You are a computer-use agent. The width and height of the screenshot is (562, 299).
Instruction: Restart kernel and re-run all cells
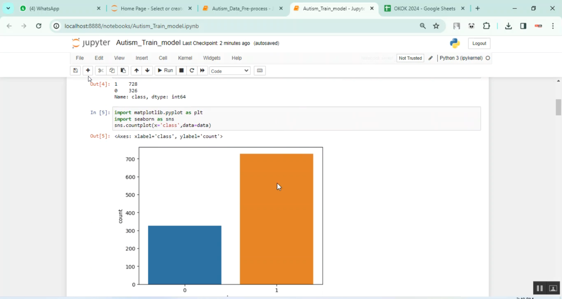click(x=202, y=70)
